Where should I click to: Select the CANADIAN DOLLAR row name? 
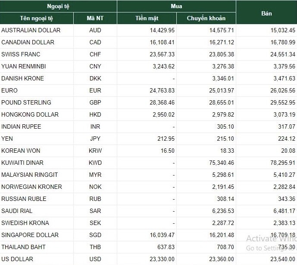(28, 42)
